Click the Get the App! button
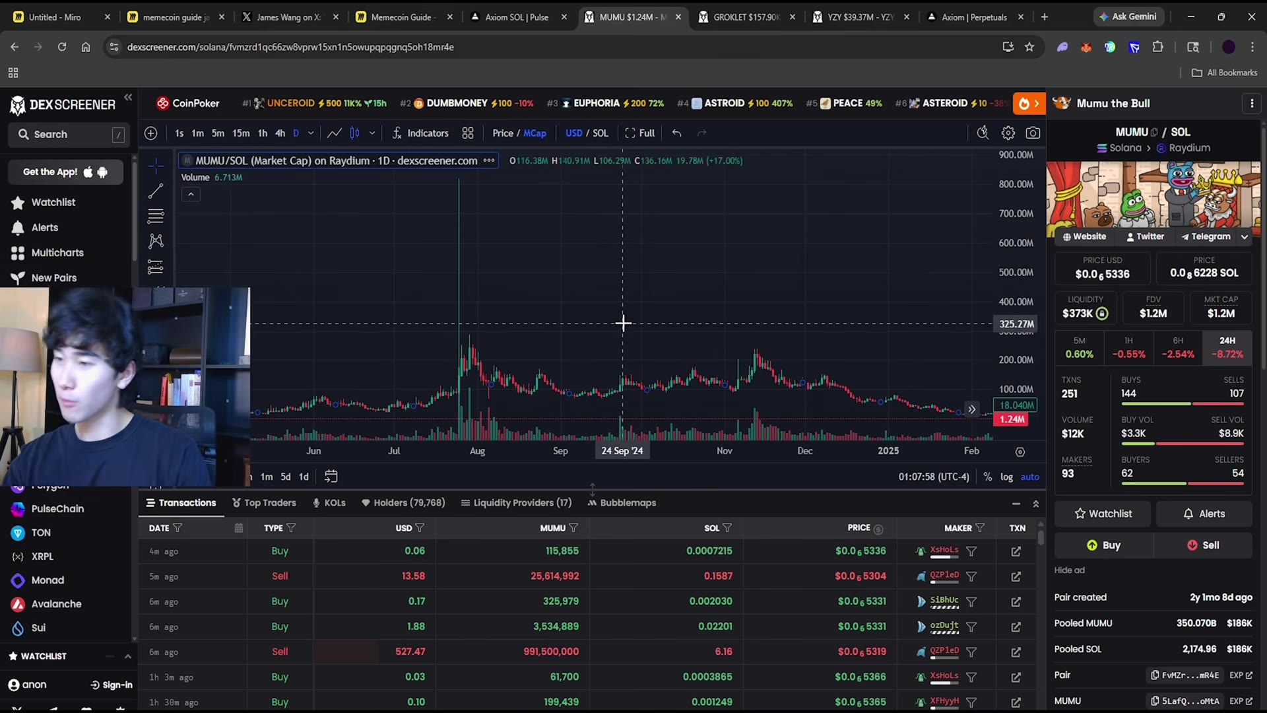Viewport: 1267px width, 713px height. click(x=65, y=172)
